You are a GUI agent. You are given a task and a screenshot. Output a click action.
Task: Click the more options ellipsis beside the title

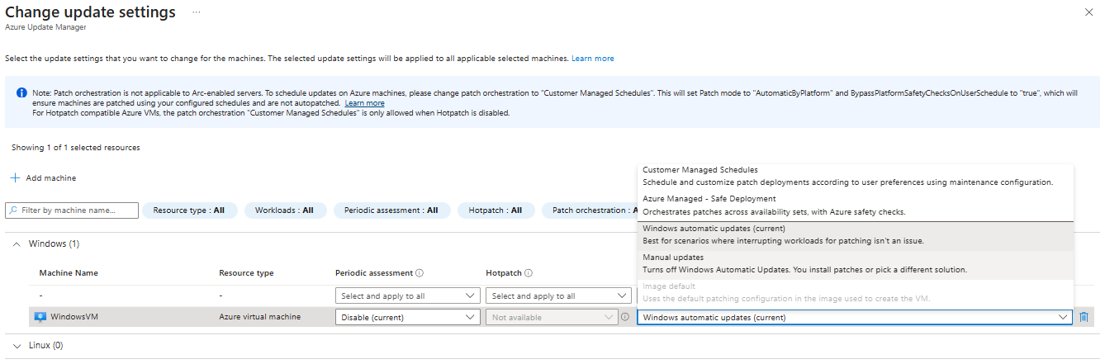pyautogui.click(x=196, y=12)
